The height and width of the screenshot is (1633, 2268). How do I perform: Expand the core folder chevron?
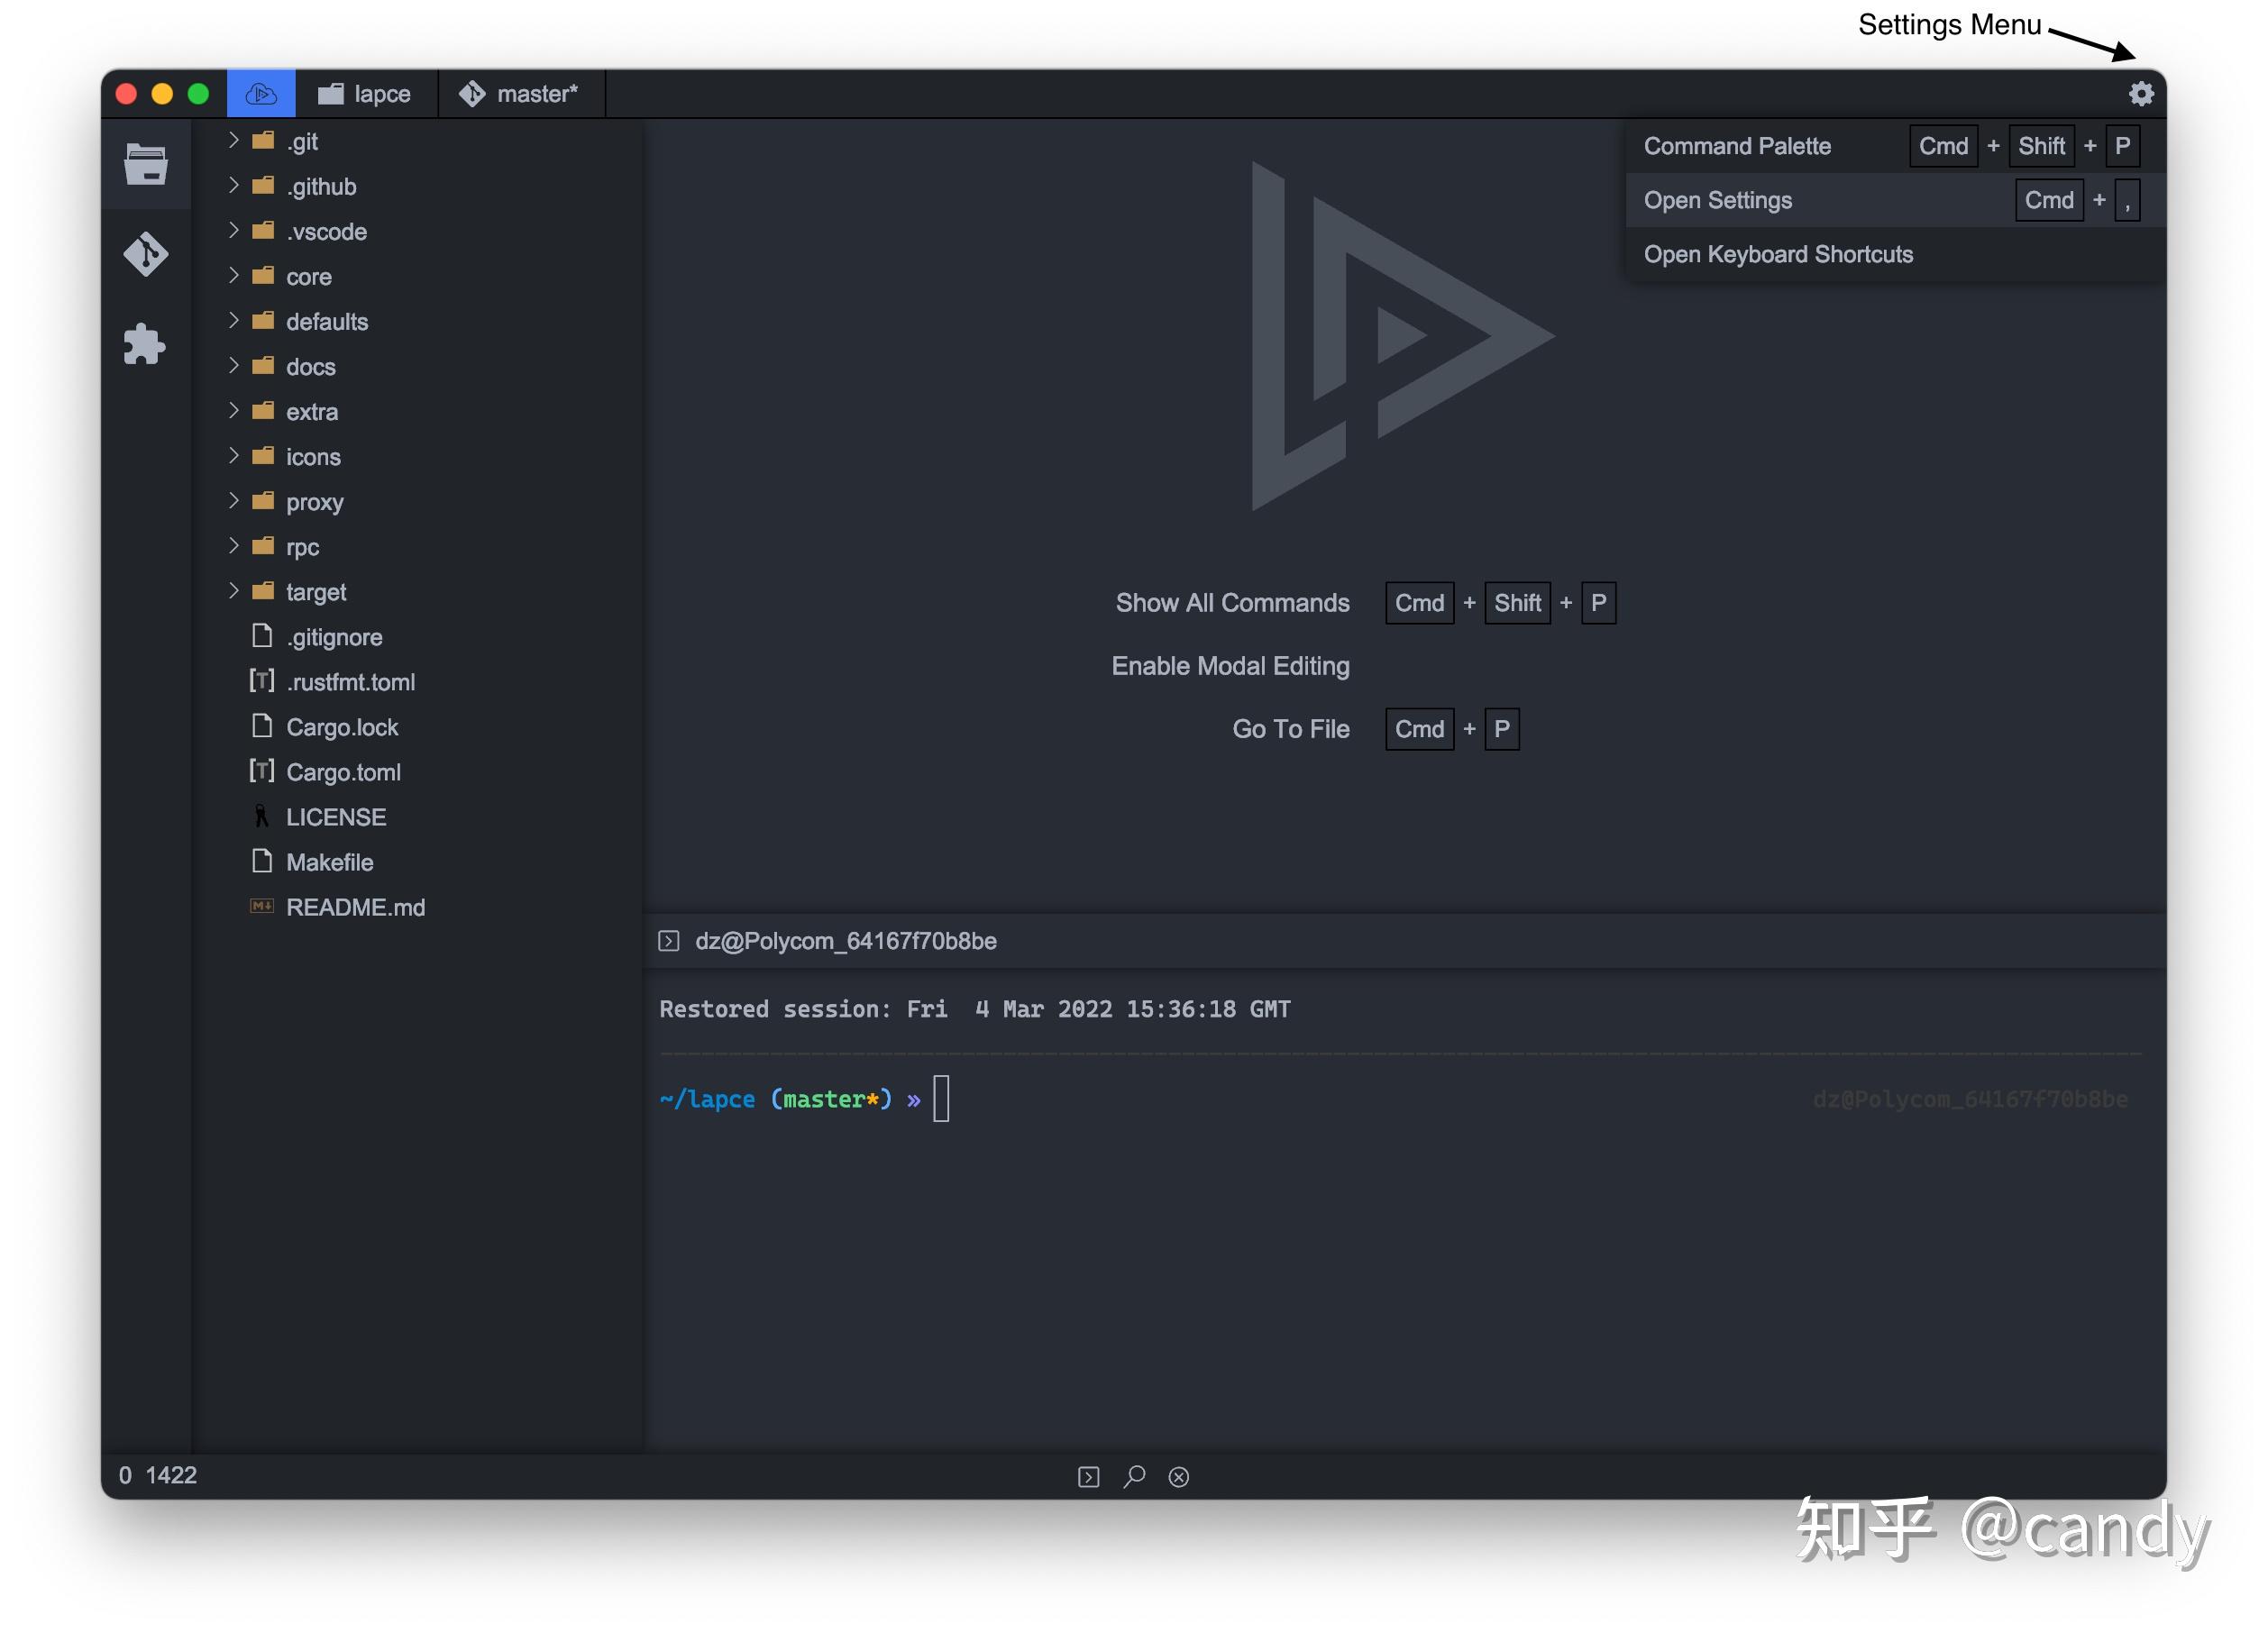coord(234,276)
